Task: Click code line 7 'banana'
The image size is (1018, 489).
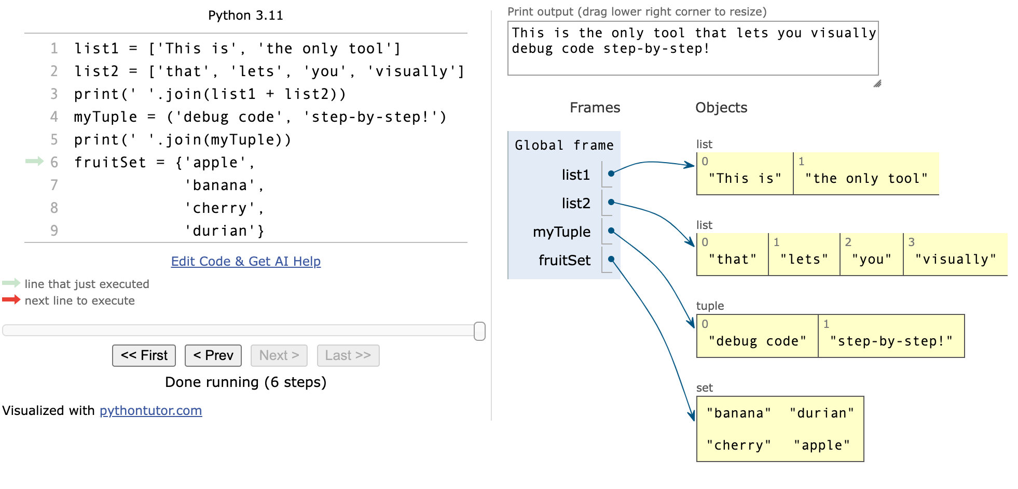Action: 224,185
